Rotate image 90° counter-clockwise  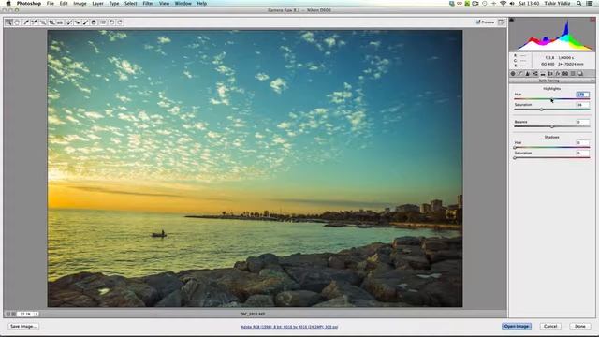click(112, 22)
